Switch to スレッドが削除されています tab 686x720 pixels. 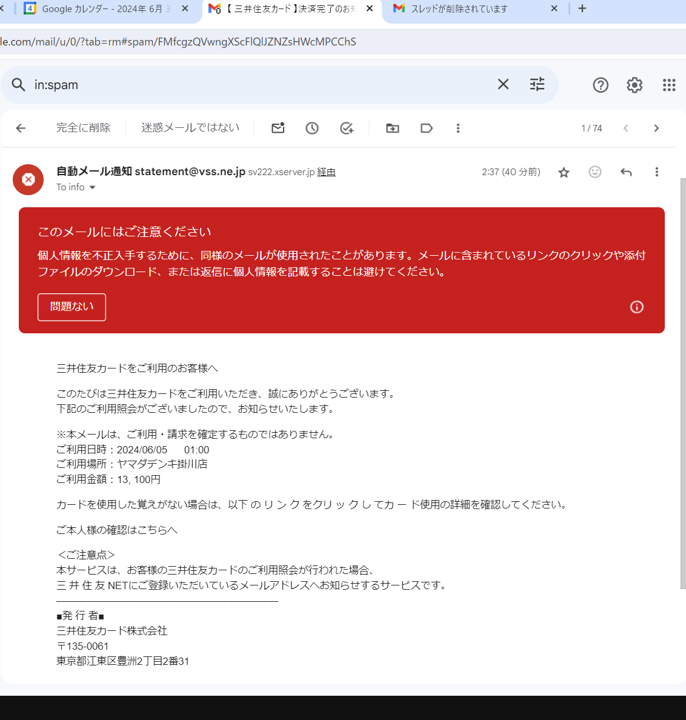point(459,8)
